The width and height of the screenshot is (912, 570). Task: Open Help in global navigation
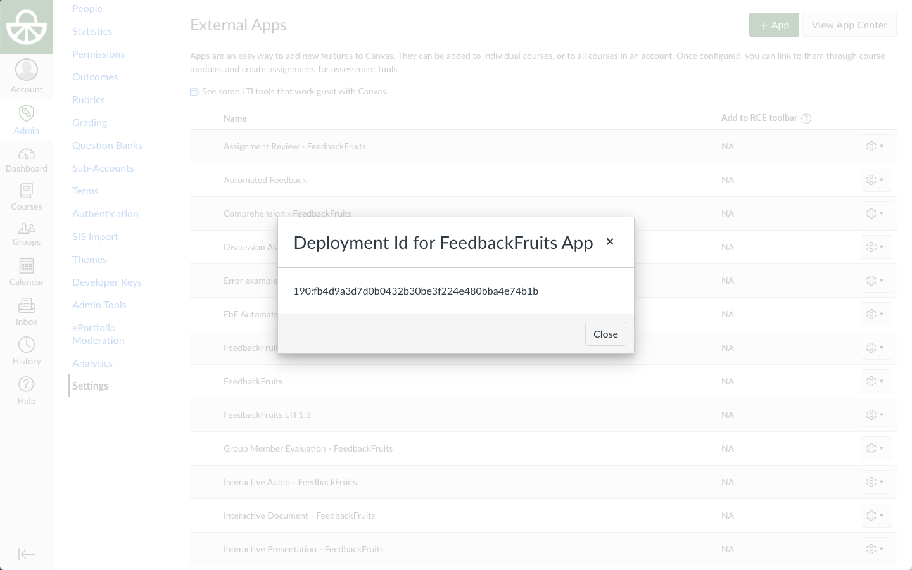pos(27,391)
